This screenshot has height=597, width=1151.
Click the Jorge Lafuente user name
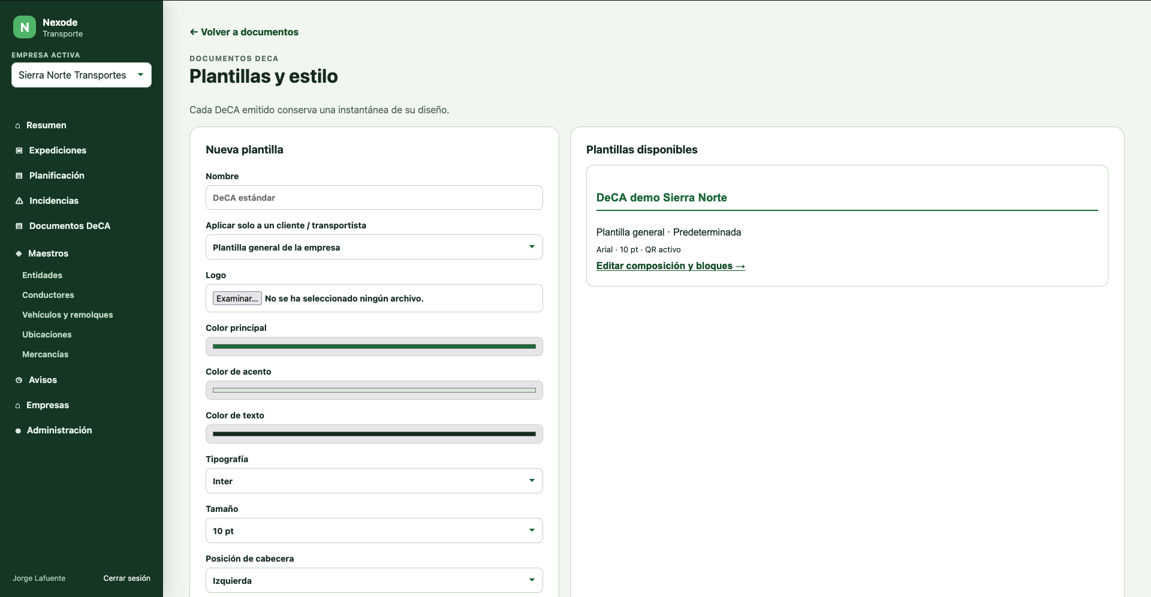point(39,578)
